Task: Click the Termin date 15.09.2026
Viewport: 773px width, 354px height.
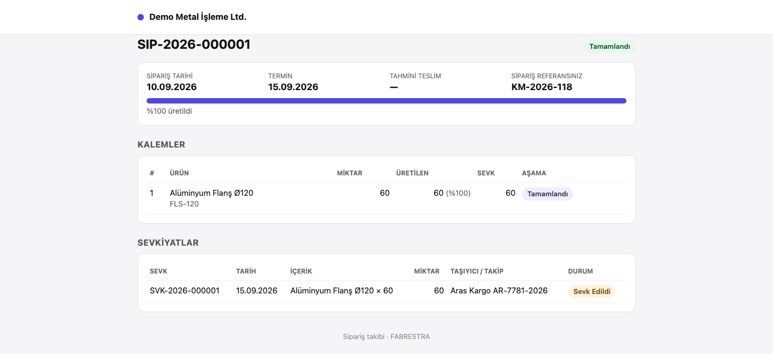Action: (293, 87)
